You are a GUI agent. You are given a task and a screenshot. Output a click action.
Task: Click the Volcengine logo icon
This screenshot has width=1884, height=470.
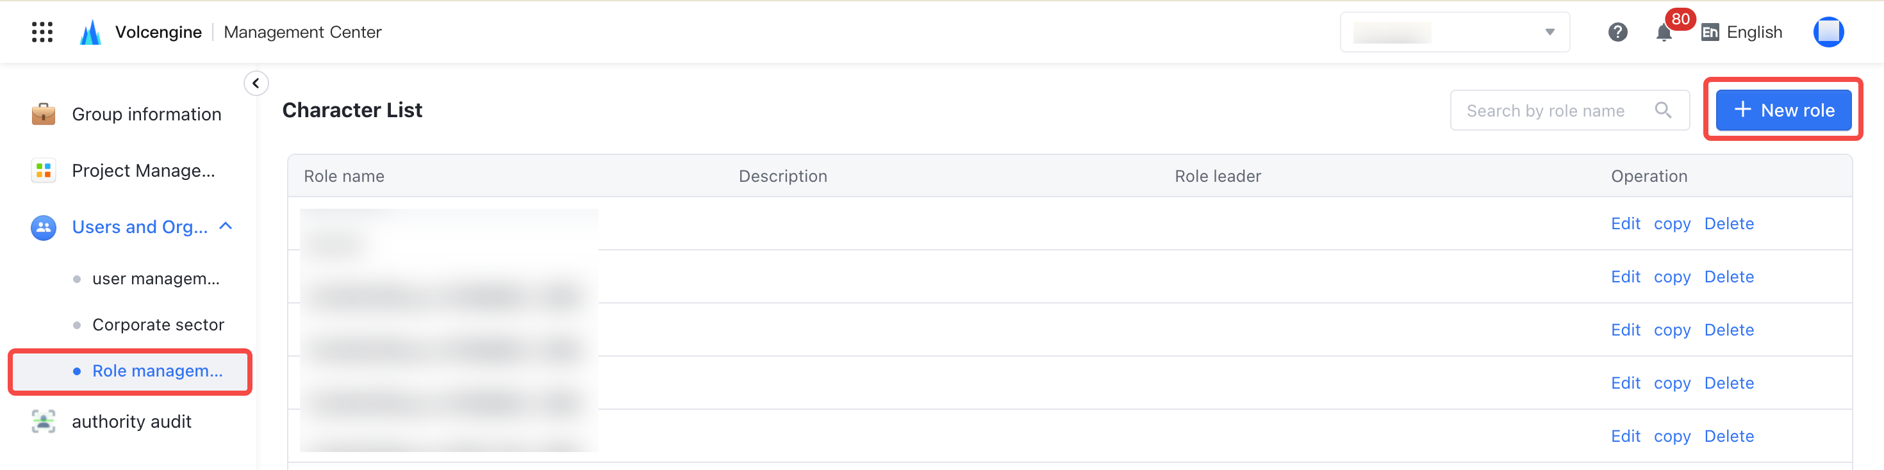point(91,32)
